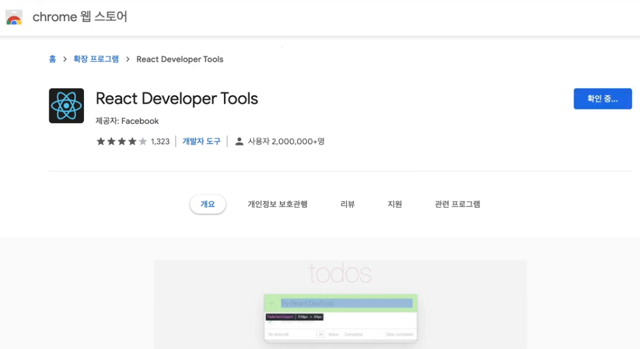Click the blue 확인 중... button
The image size is (640, 349).
[603, 99]
